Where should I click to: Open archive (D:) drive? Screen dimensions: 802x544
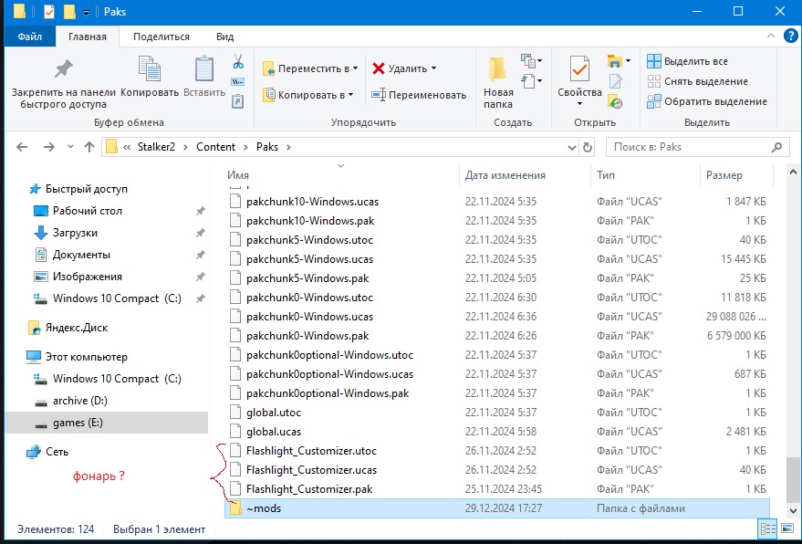(x=79, y=401)
